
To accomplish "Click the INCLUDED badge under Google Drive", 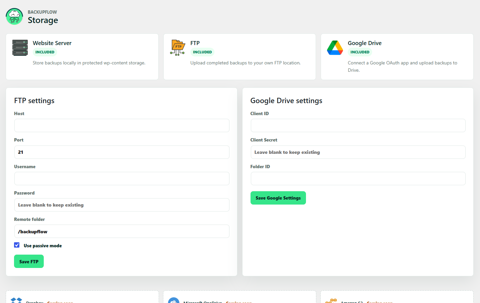I will pyautogui.click(x=360, y=52).
